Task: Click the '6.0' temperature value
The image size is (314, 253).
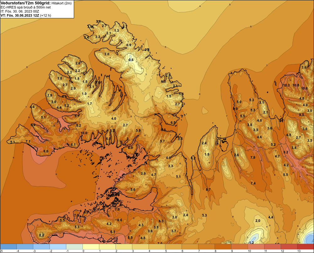Action: point(108,139)
